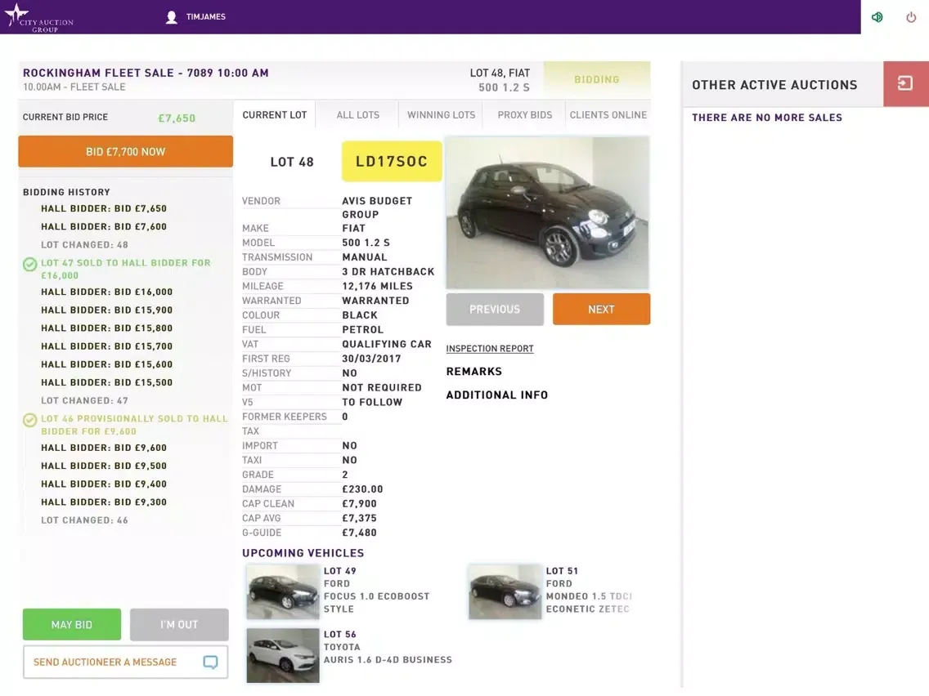
Task: Click the 'Hall Bidder: Bid £15,500' entry
Action: (106, 382)
